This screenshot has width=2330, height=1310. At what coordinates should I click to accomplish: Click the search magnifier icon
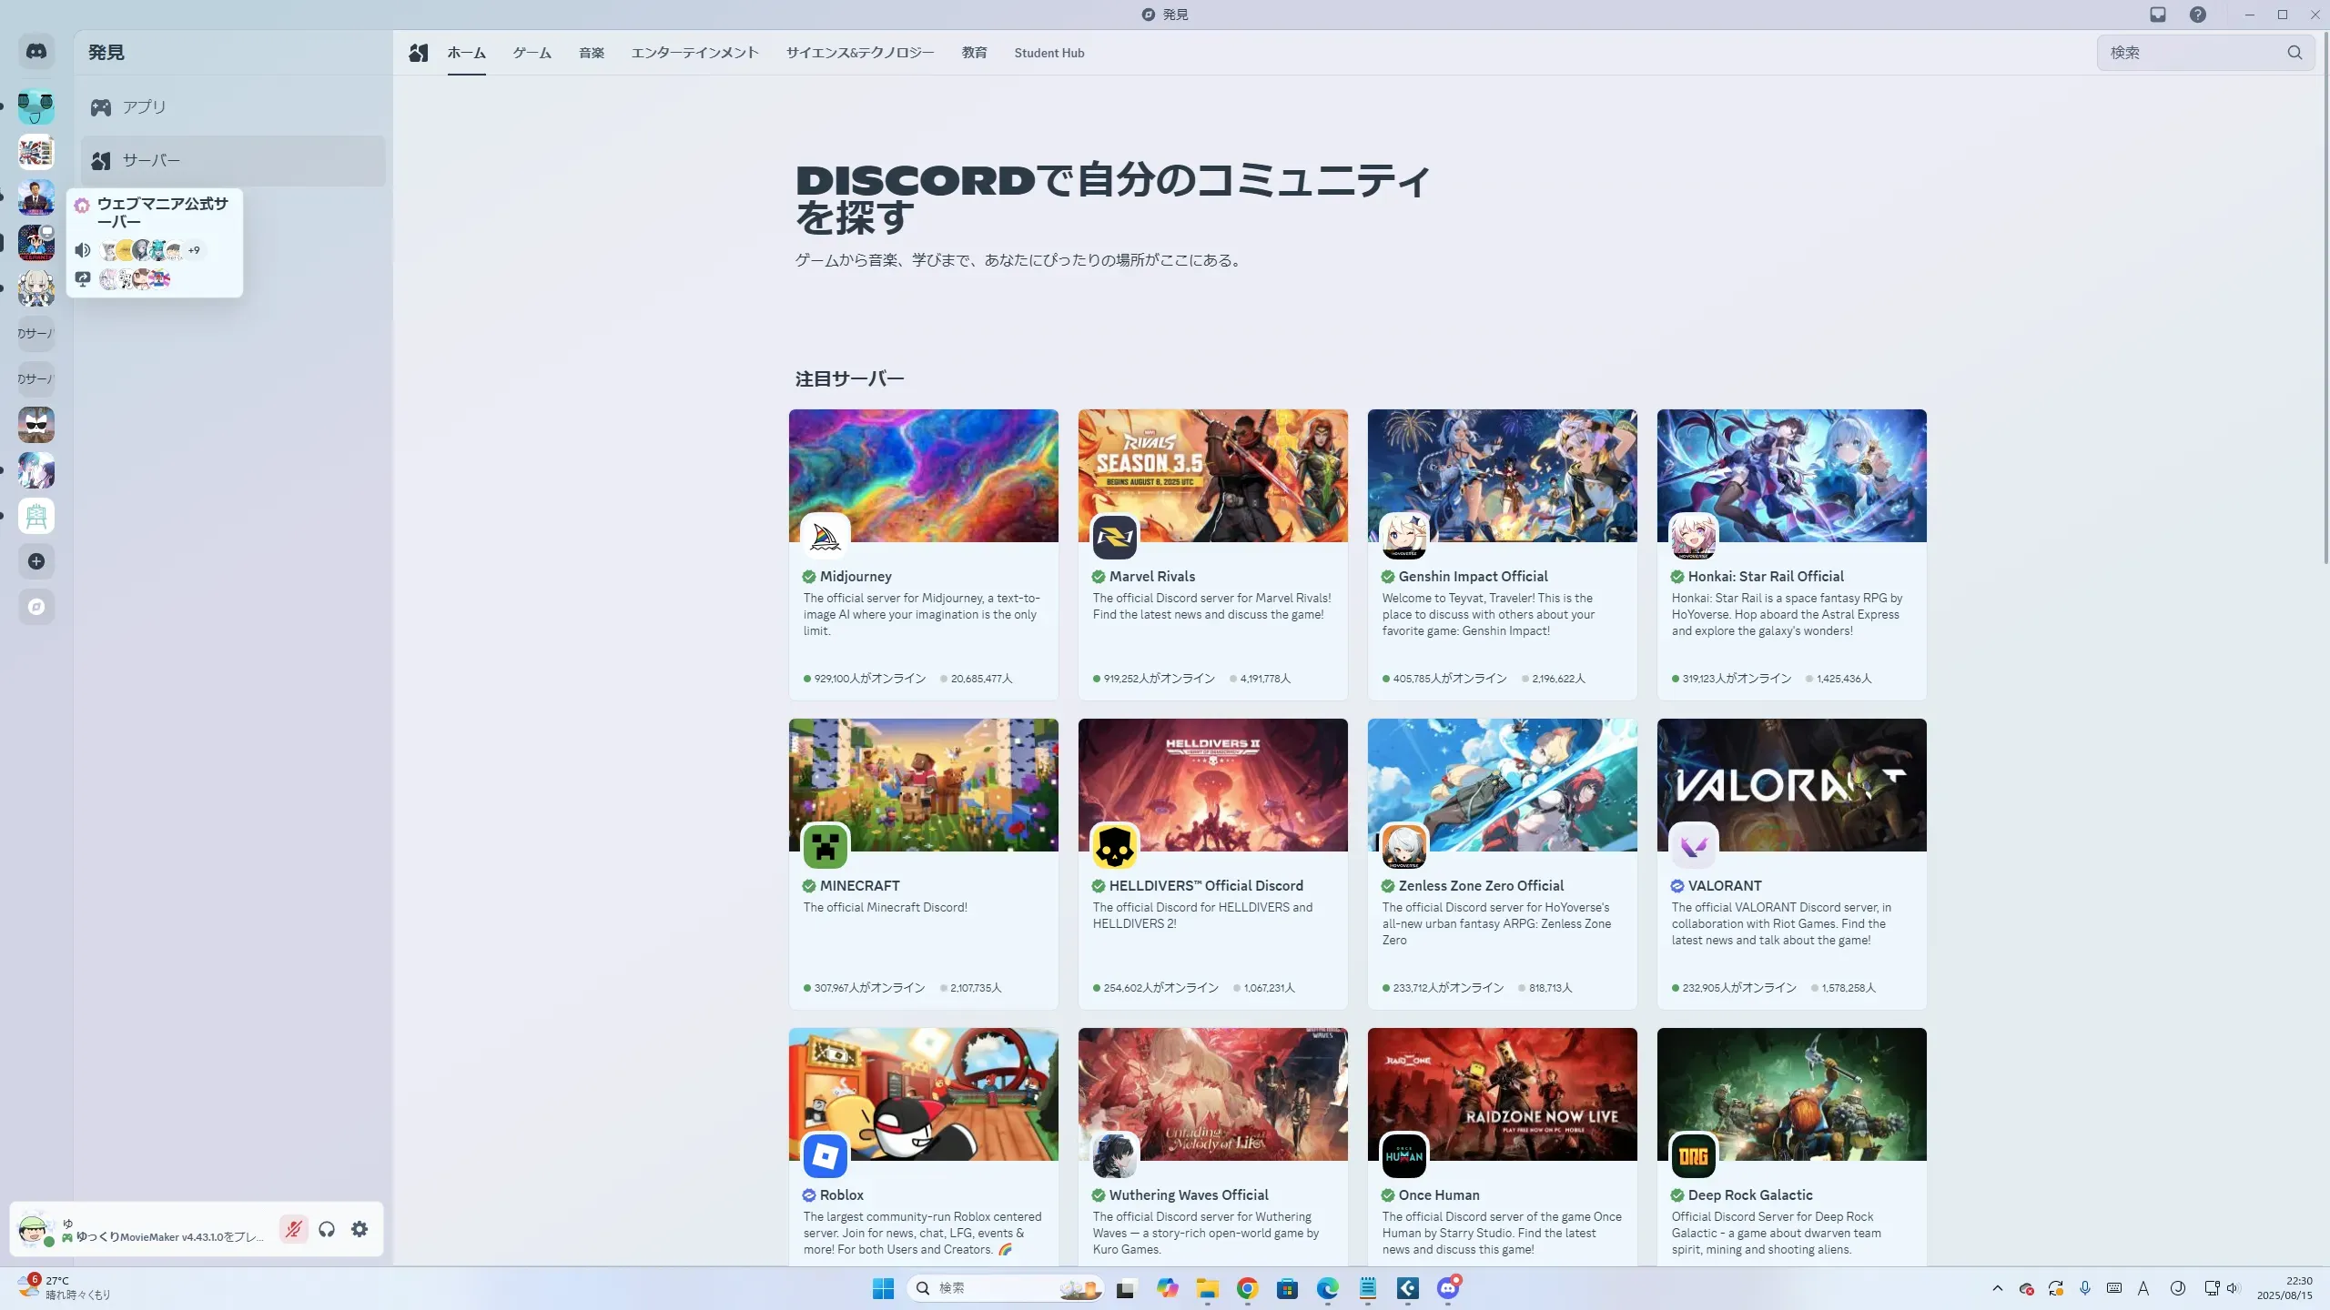pos(2295,53)
